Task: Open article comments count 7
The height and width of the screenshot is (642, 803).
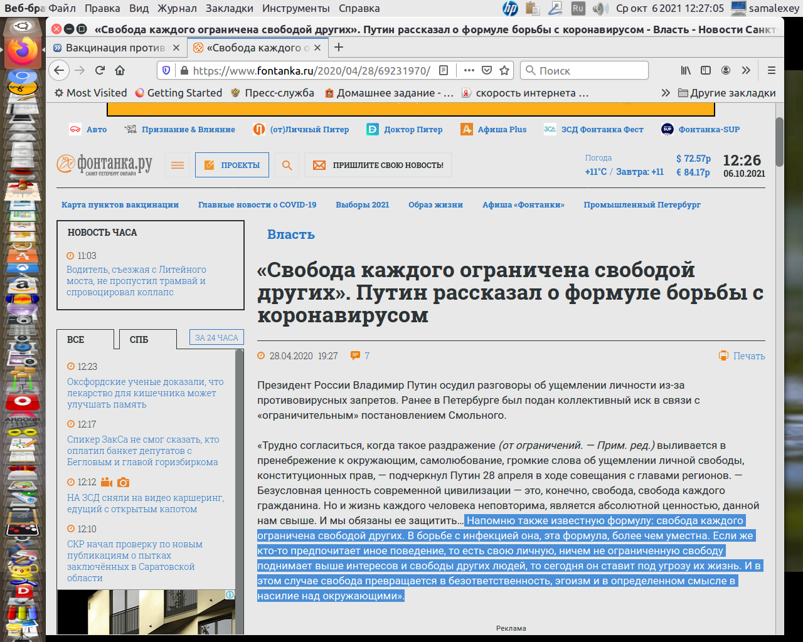Action: point(360,355)
